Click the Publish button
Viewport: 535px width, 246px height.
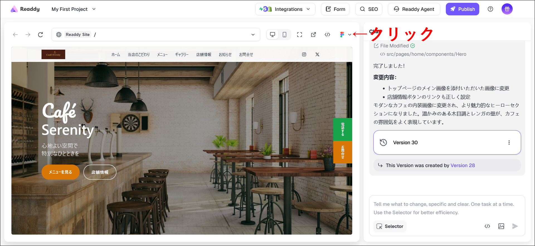tap(462, 9)
